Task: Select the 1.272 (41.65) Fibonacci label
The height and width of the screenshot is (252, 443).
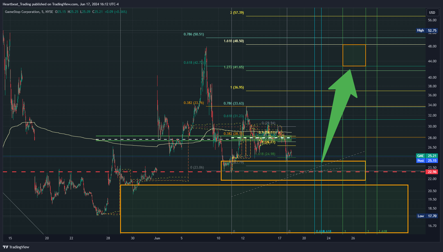Action: click(x=234, y=67)
